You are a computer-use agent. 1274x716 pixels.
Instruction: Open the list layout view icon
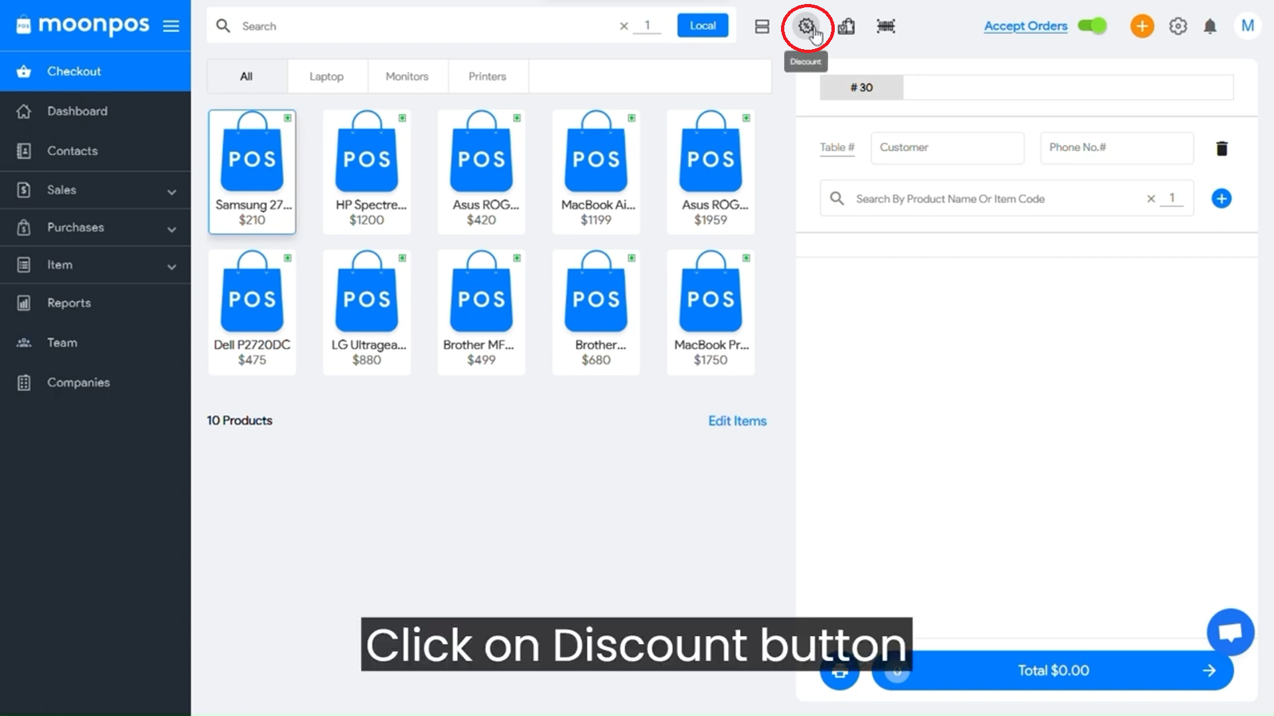(762, 27)
